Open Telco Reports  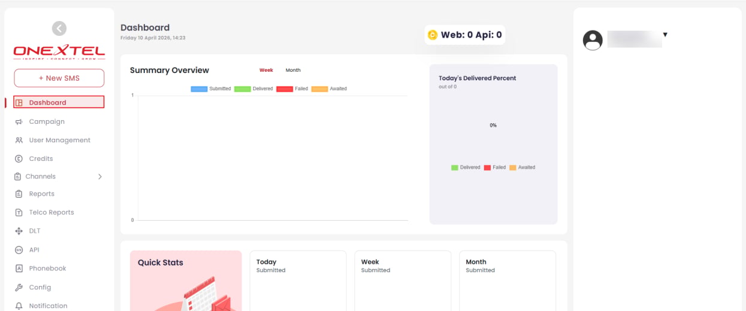pyautogui.click(x=52, y=212)
